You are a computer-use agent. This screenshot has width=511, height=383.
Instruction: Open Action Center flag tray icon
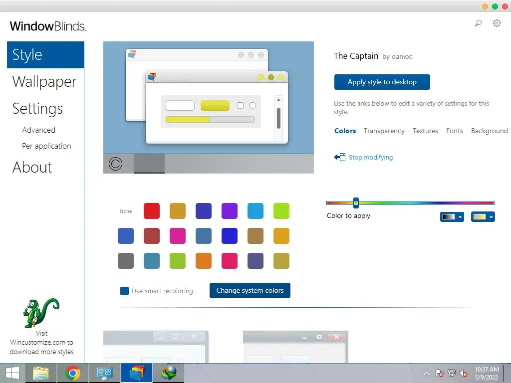439,373
